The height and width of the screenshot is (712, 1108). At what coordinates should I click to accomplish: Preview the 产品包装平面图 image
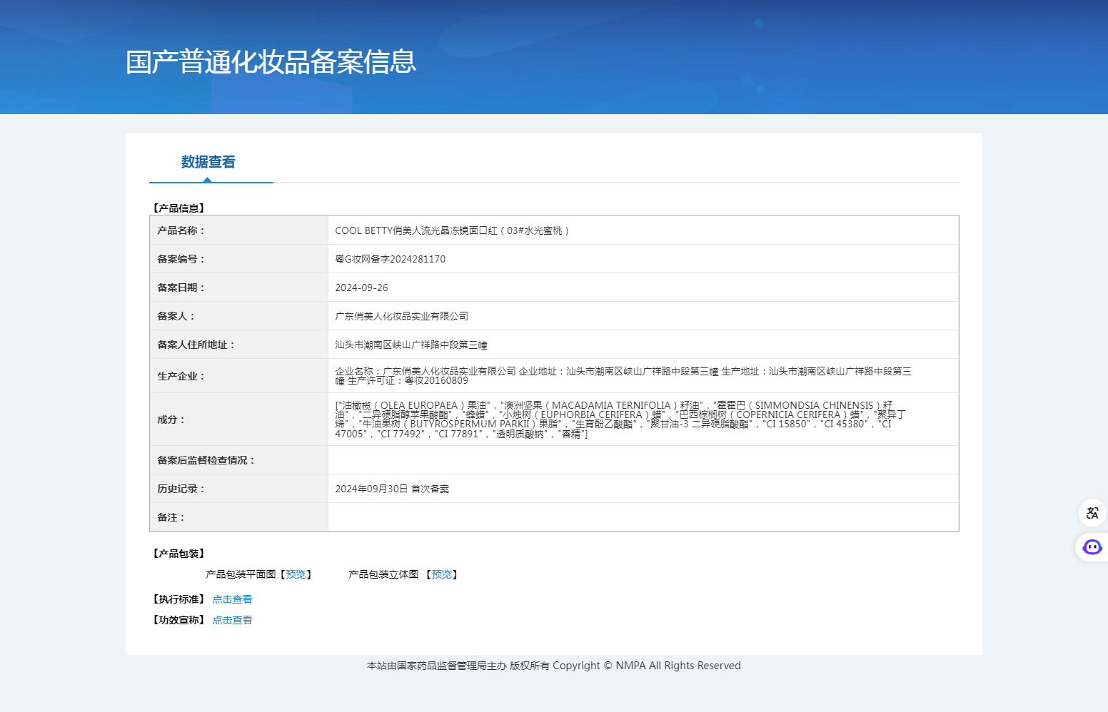(x=296, y=574)
